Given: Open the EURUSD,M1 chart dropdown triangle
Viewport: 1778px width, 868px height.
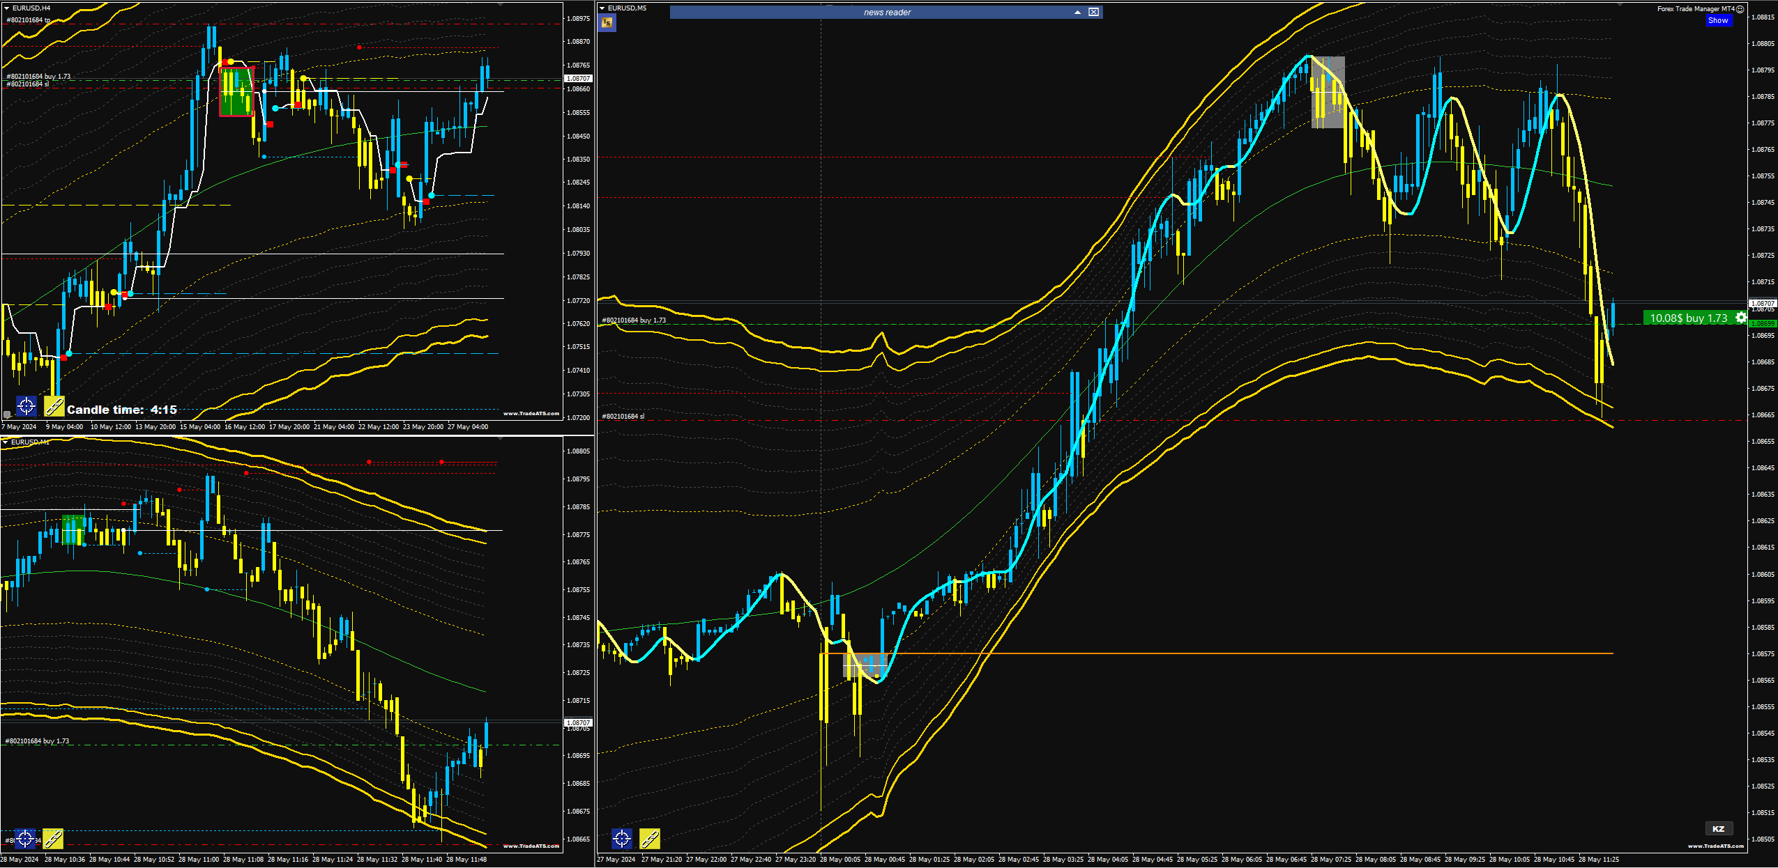Looking at the screenshot, I should tap(5, 442).
